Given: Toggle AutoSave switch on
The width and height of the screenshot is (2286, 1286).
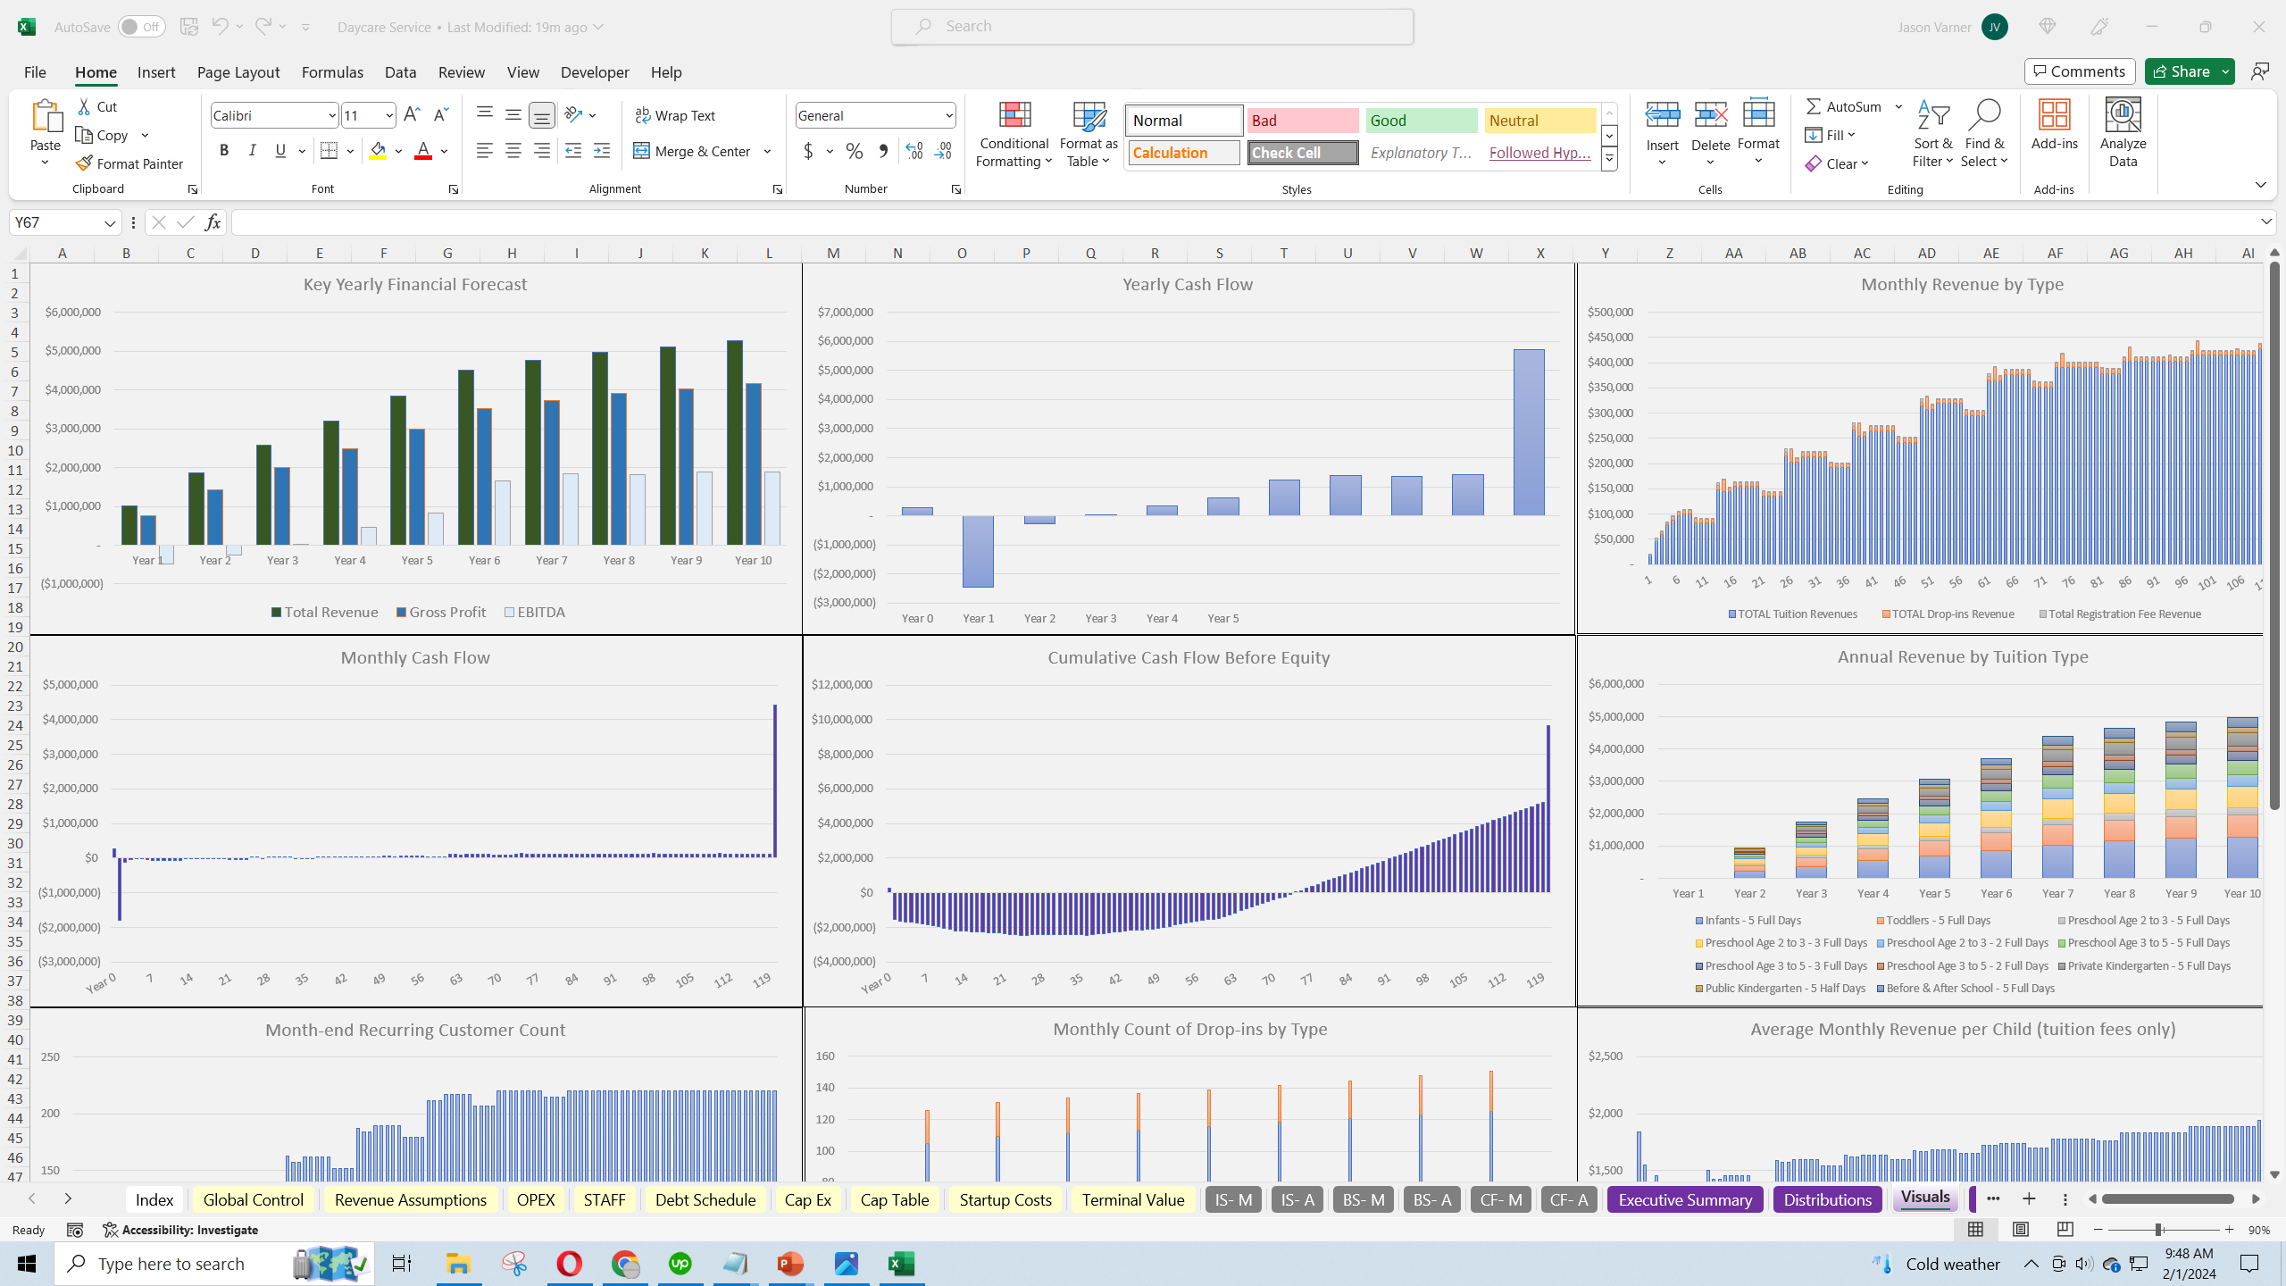Looking at the screenshot, I should (x=141, y=27).
